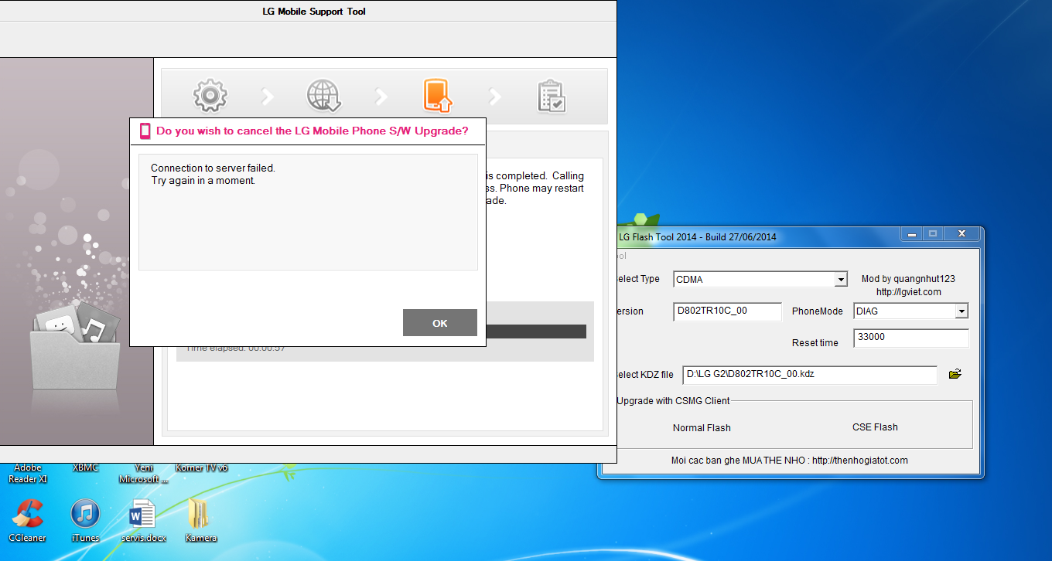Click the XBMC desktop shortcut label
This screenshot has height=561, width=1052.
pos(85,467)
